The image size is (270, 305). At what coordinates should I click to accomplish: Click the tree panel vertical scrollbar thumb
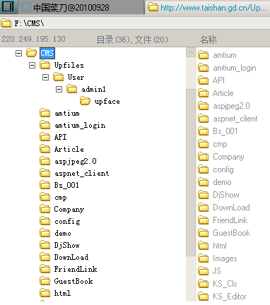coord(191,172)
